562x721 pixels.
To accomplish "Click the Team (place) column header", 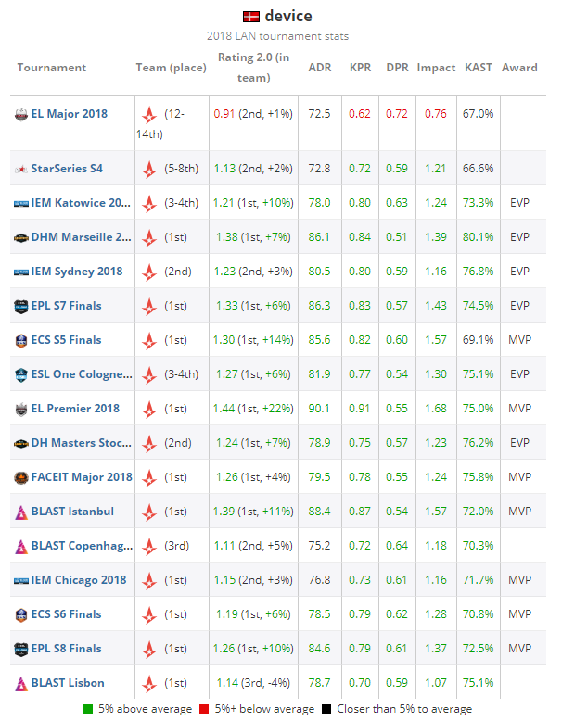I will 172,68.
